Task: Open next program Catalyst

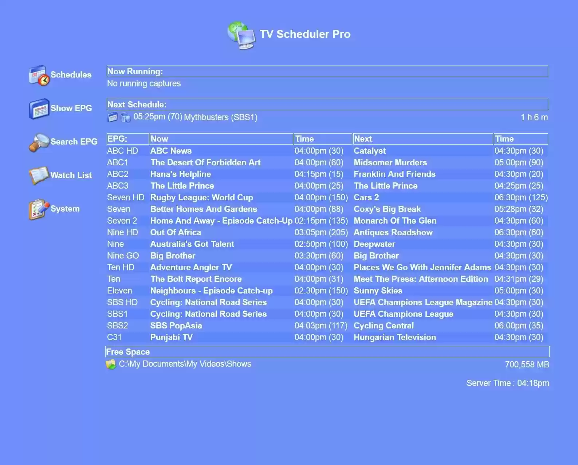Action: click(370, 151)
